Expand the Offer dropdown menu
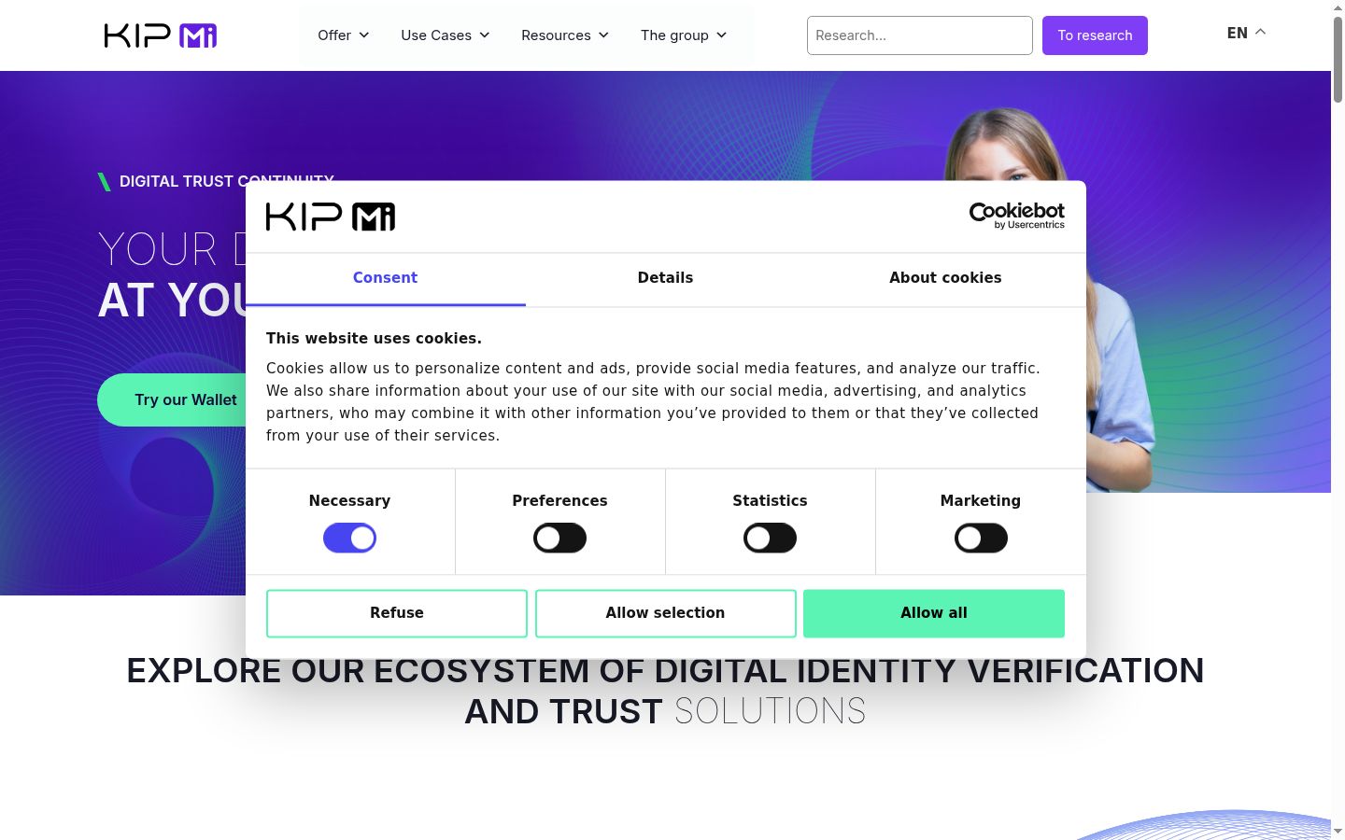Screen dimensions: 1345x840 tap(344, 35)
